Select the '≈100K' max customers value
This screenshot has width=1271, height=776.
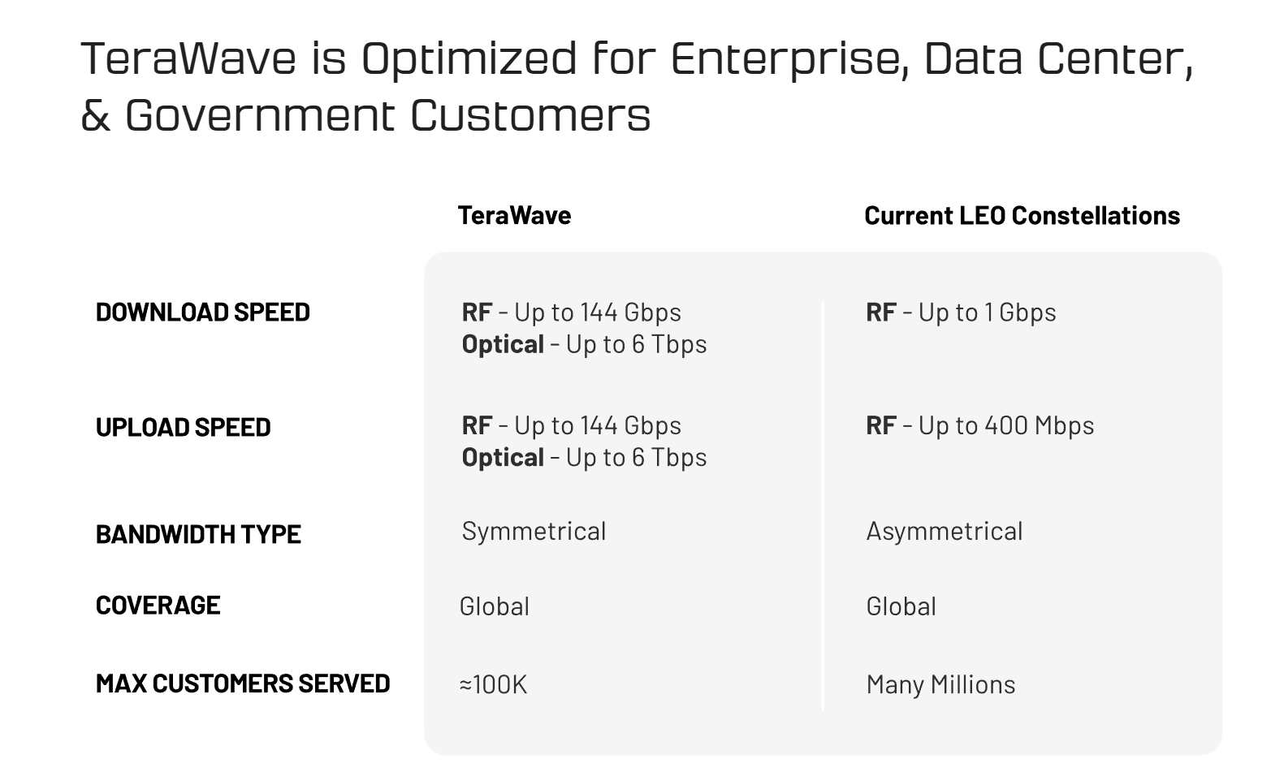(493, 684)
